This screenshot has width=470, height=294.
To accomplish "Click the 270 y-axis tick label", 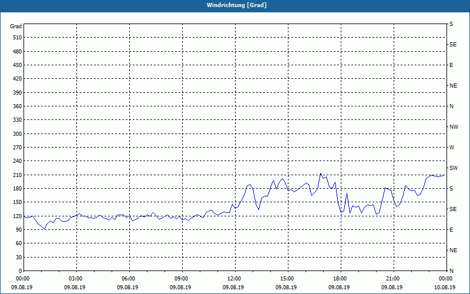I will click(18, 148).
